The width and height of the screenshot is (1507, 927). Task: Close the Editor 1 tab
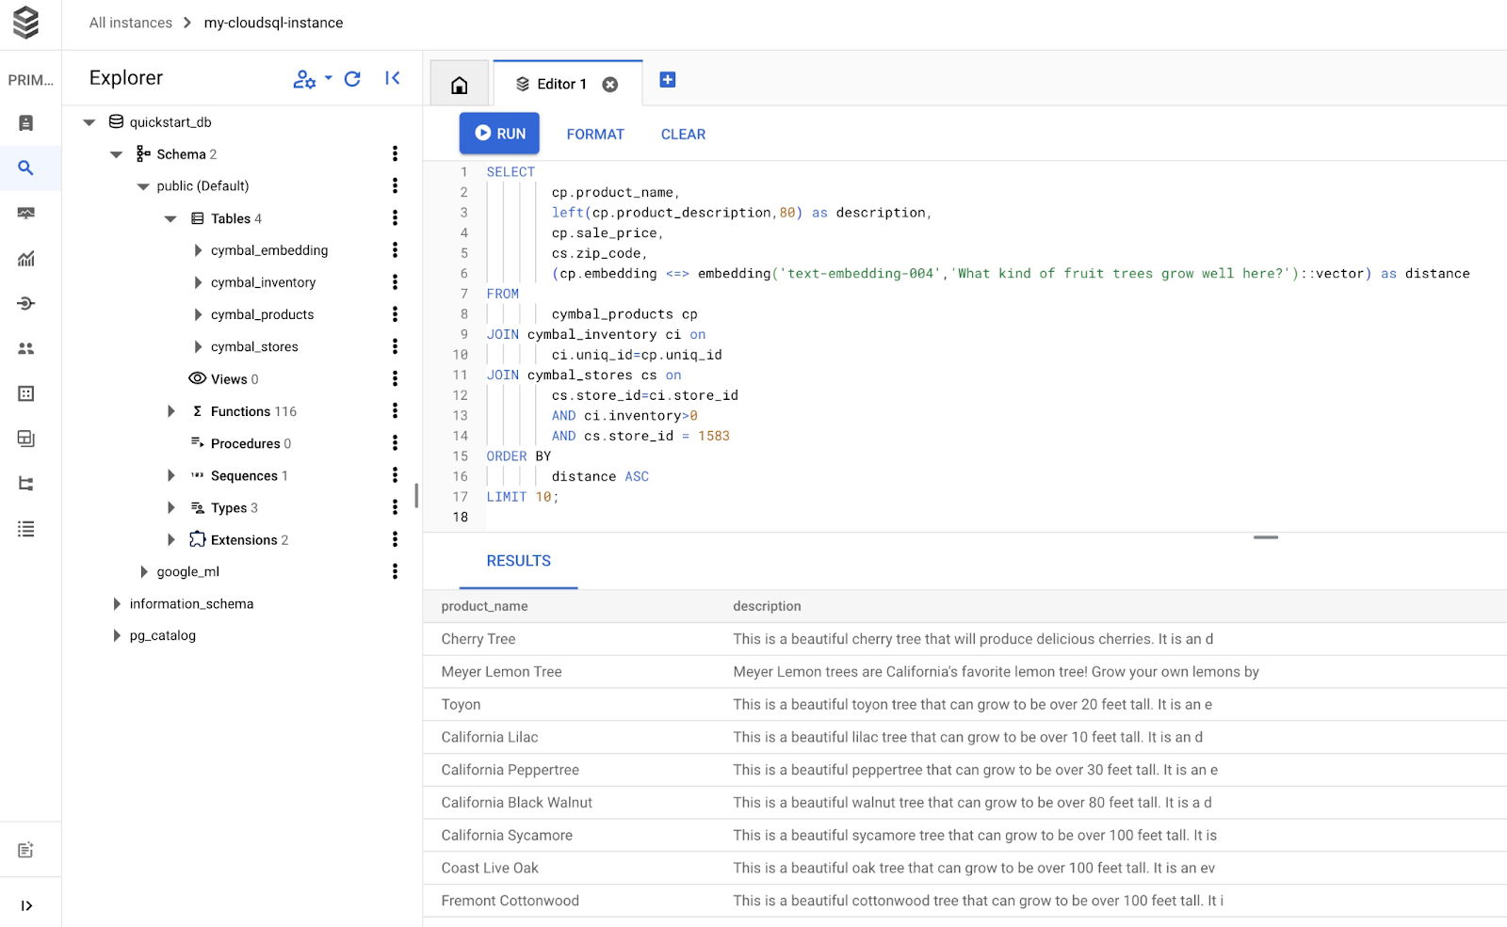click(x=610, y=85)
